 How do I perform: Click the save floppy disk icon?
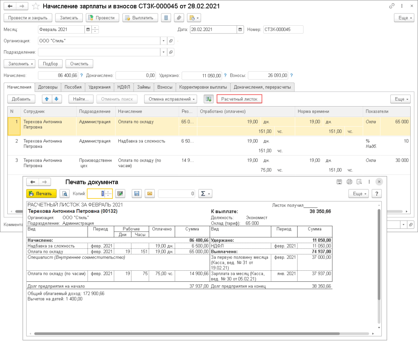coord(137,193)
